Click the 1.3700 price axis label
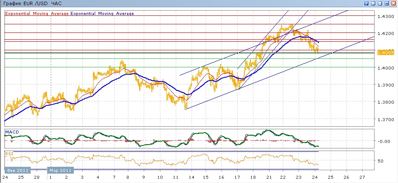The image size is (398, 183). pyautogui.click(x=385, y=119)
